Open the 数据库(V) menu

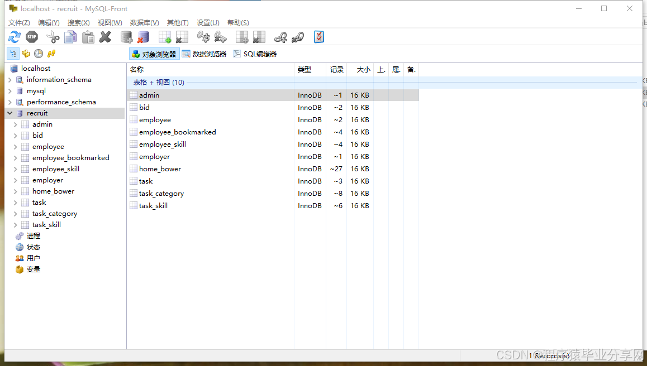click(x=144, y=23)
